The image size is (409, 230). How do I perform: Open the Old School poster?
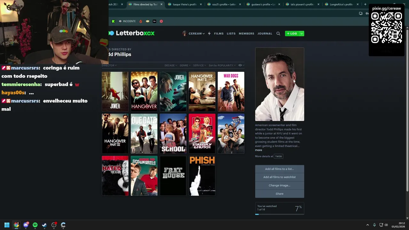coord(173,134)
